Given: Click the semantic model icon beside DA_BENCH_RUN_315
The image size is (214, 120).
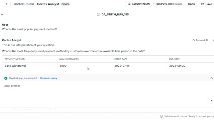Looking at the screenshot, I should pyautogui.click(x=98, y=14).
